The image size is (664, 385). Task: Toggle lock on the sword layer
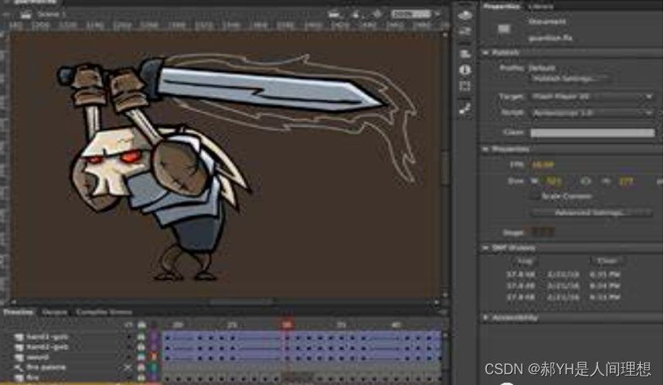(141, 357)
